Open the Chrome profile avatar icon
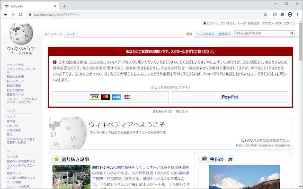Image resolution: width=303 pixels, height=189 pixels. (290, 15)
